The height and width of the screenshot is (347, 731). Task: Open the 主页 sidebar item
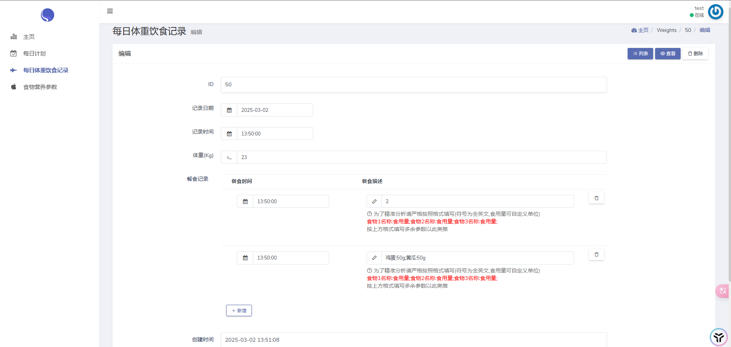click(29, 37)
